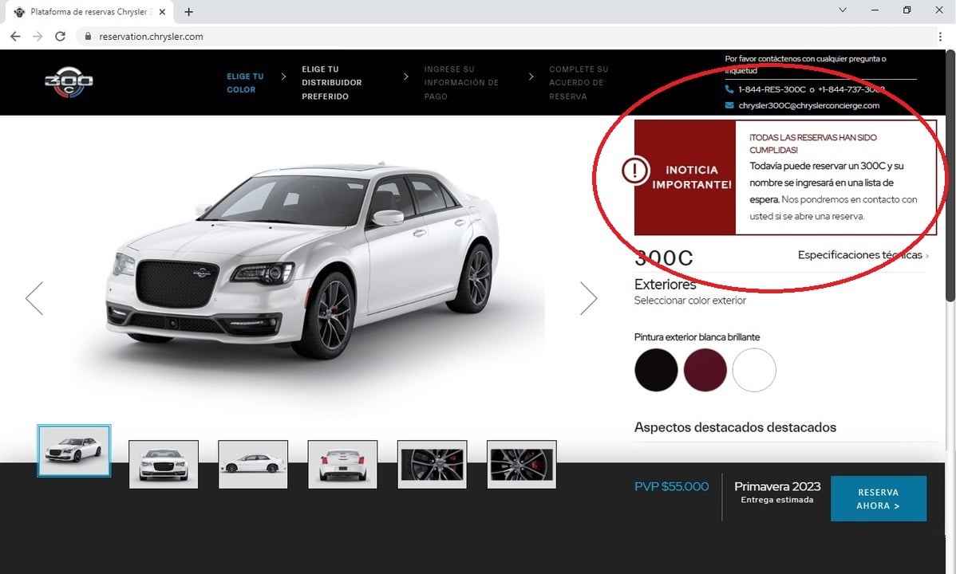956x574 pixels.
Task: Choose the white exterior color swatch
Action: click(754, 370)
